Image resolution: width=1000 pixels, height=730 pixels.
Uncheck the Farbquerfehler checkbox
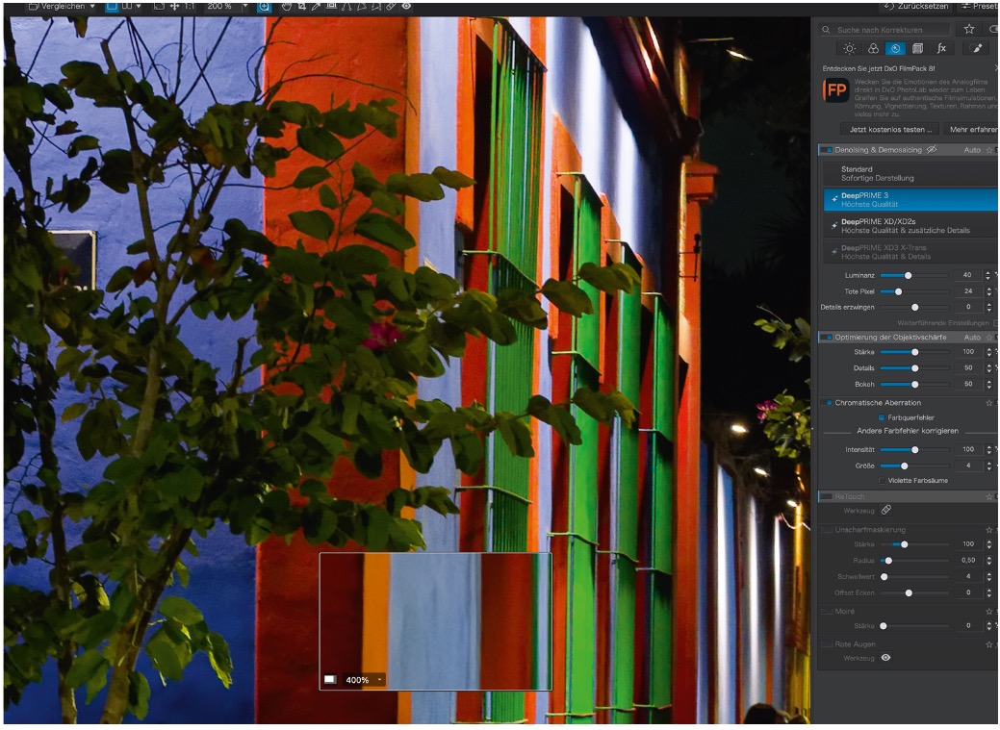[x=882, y=418]
